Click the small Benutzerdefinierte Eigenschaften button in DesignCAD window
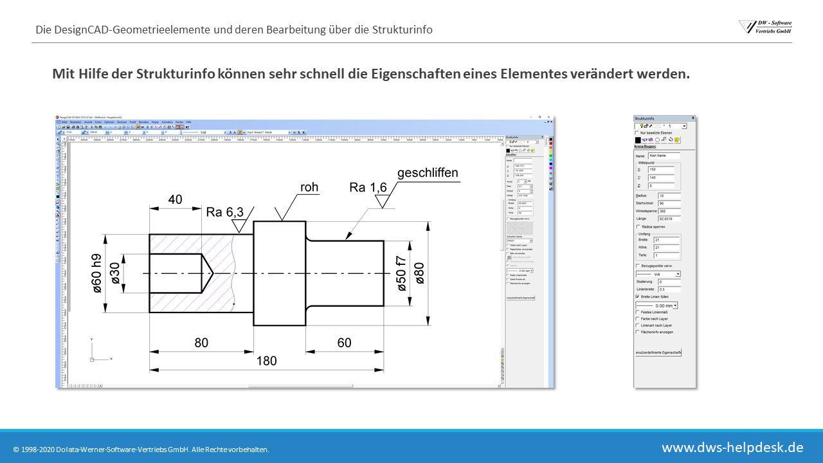823x463 pixels. point(521,298)
